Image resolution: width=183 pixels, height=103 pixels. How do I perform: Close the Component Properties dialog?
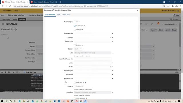[x=138, y=10]
